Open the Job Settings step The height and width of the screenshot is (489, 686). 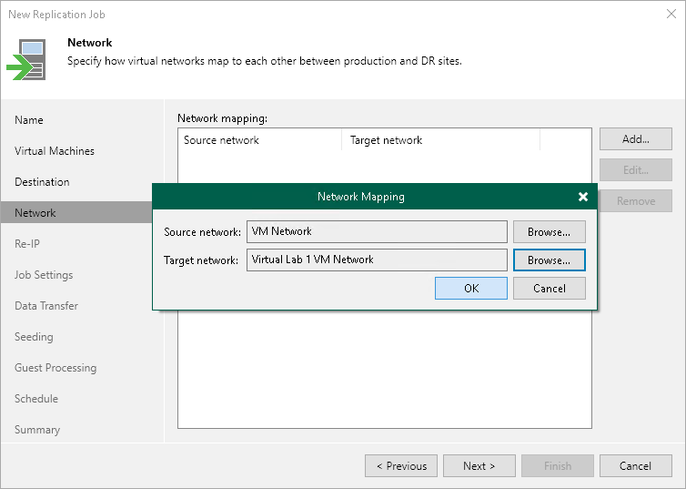(44, 275)
